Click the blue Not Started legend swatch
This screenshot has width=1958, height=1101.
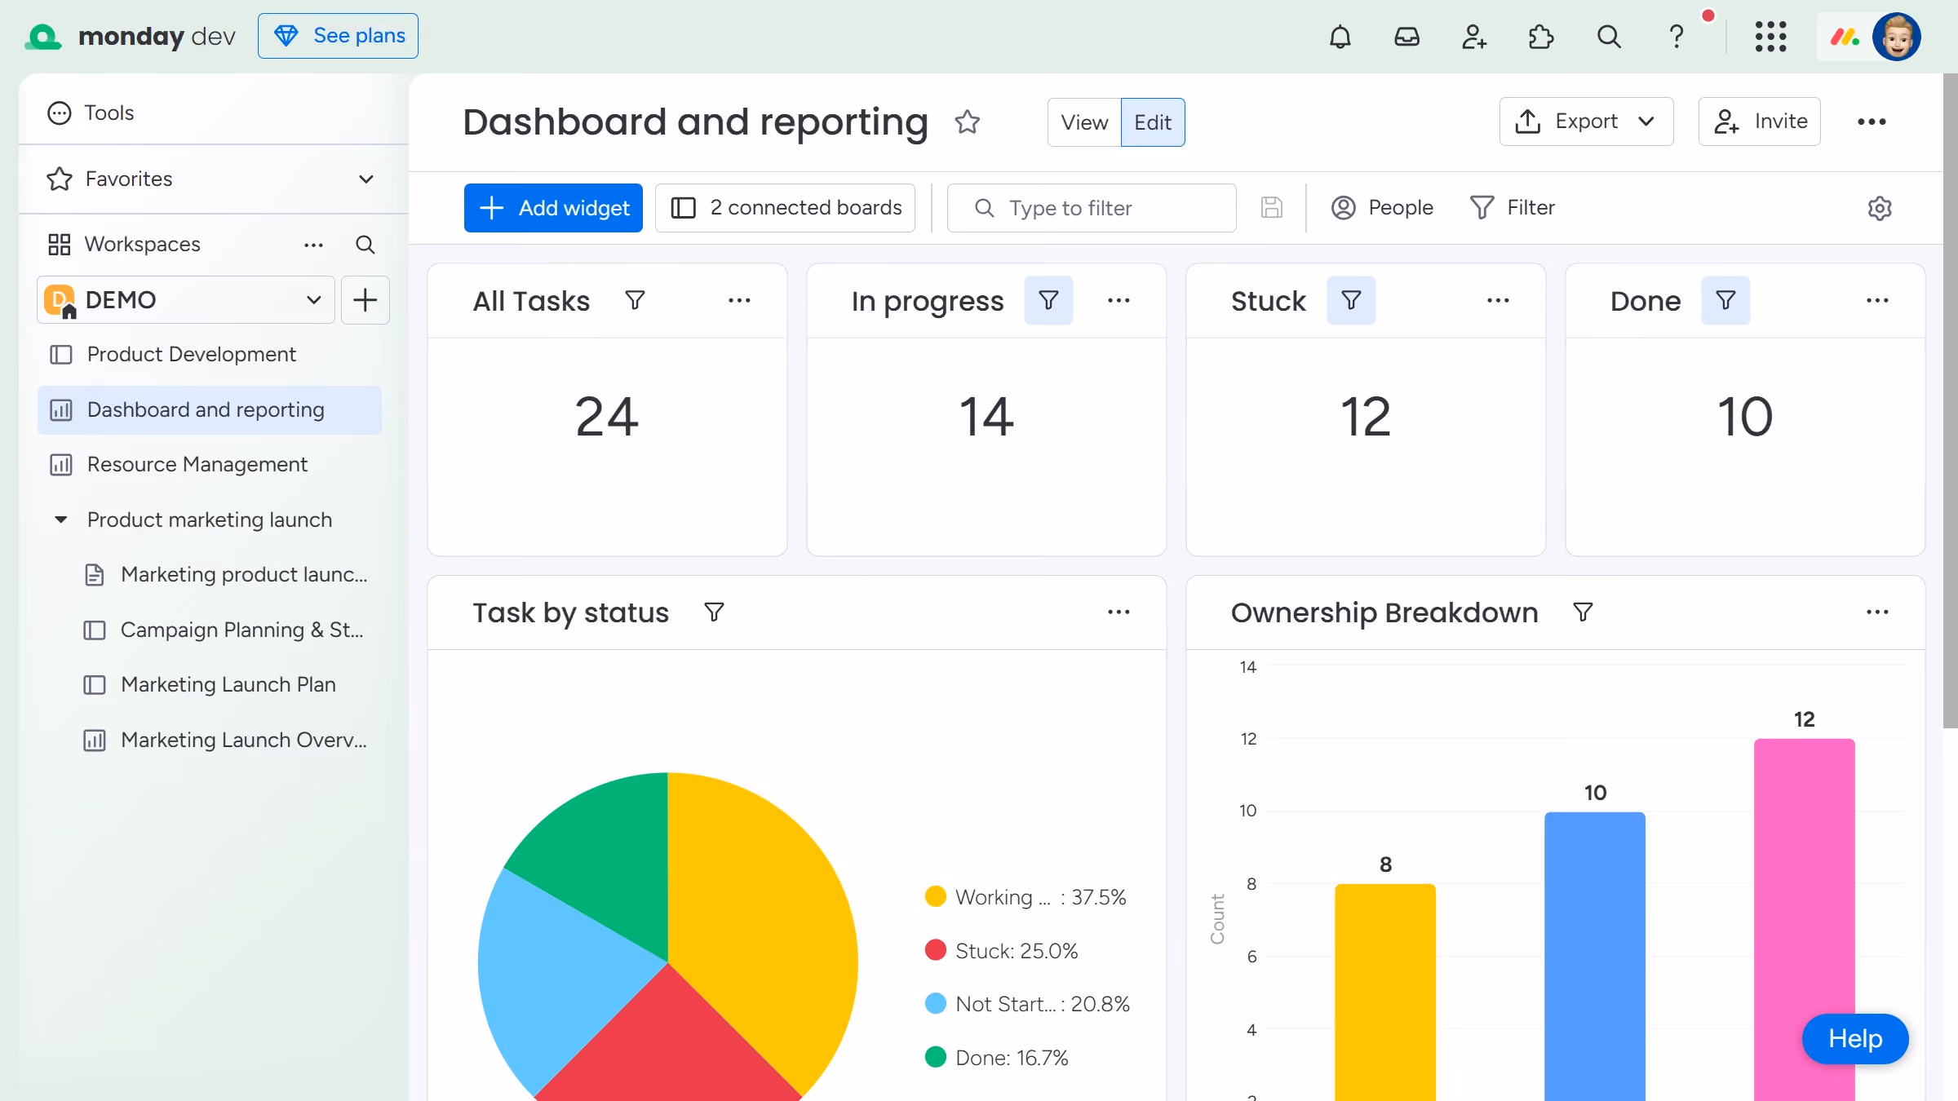[x=935, y=1003]
